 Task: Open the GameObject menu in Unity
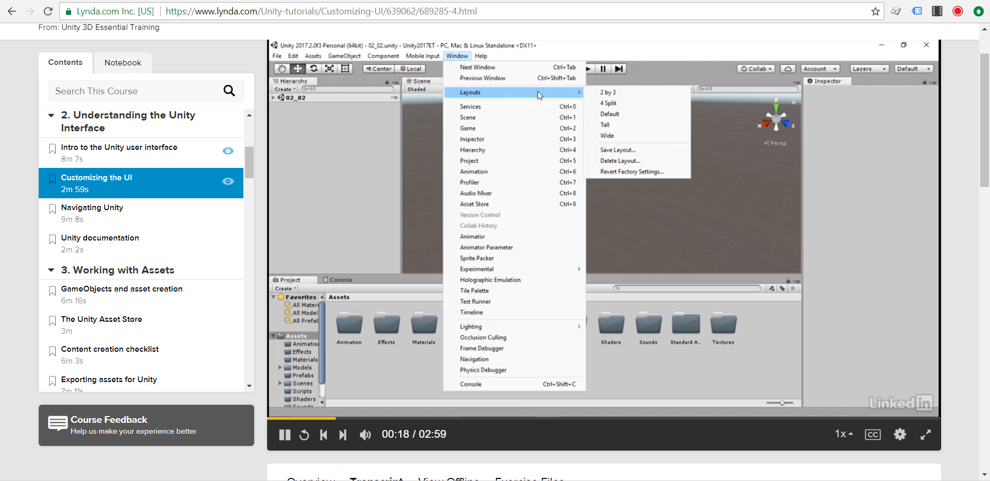[x=344, y=56]
